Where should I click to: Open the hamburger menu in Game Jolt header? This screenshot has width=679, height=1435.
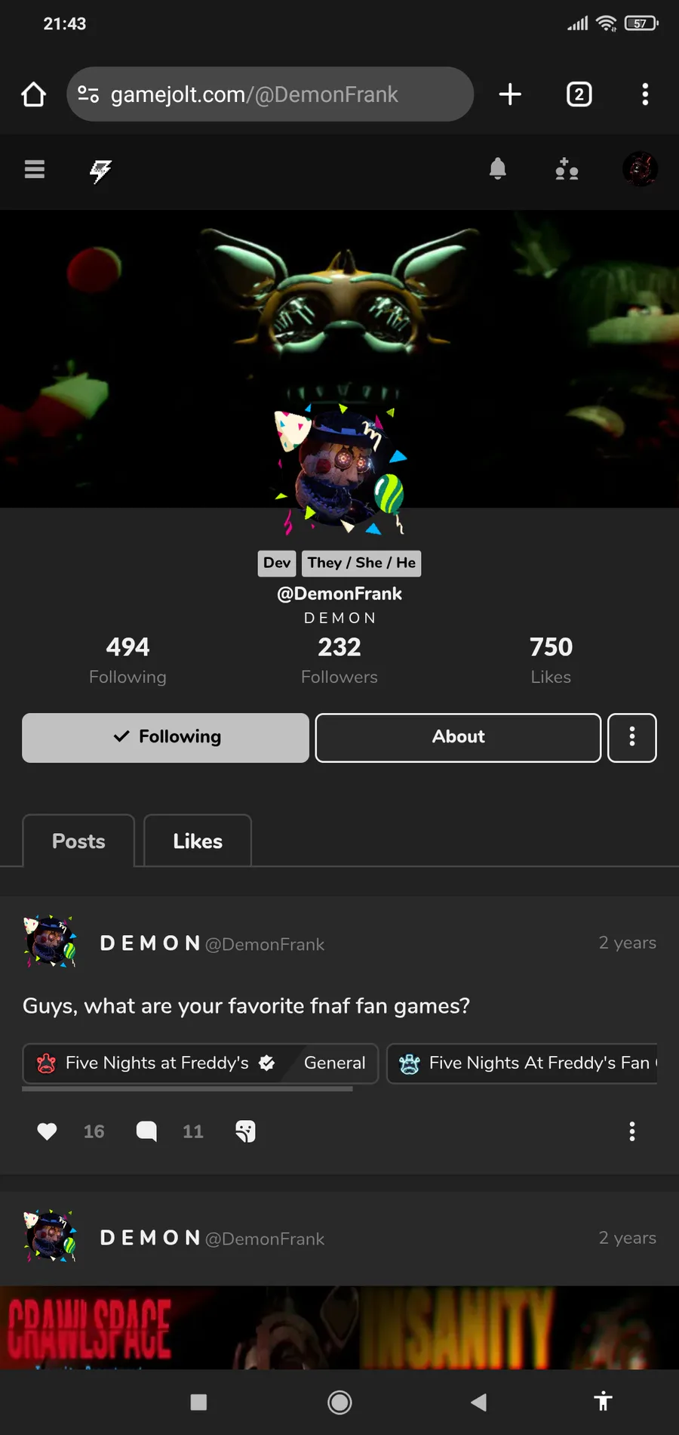[35, 169]
